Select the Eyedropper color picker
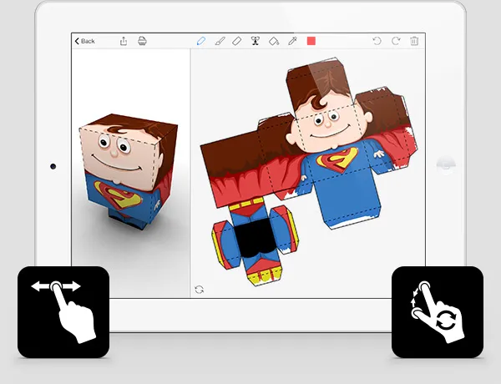The width and height of the screenshot is (501, 384). point(292,41)
